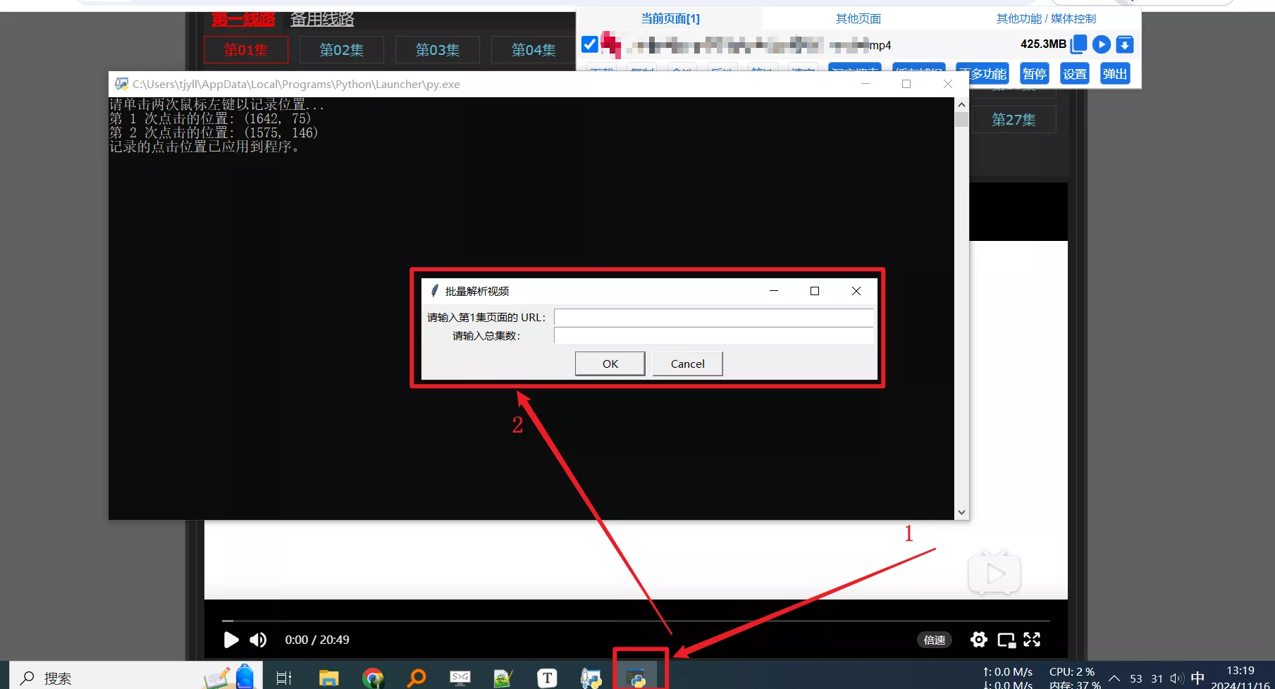This screenshot has width=1275, height=689.
Task: Switch to the 当前页面[1] tab
Action: pos(670,18)
